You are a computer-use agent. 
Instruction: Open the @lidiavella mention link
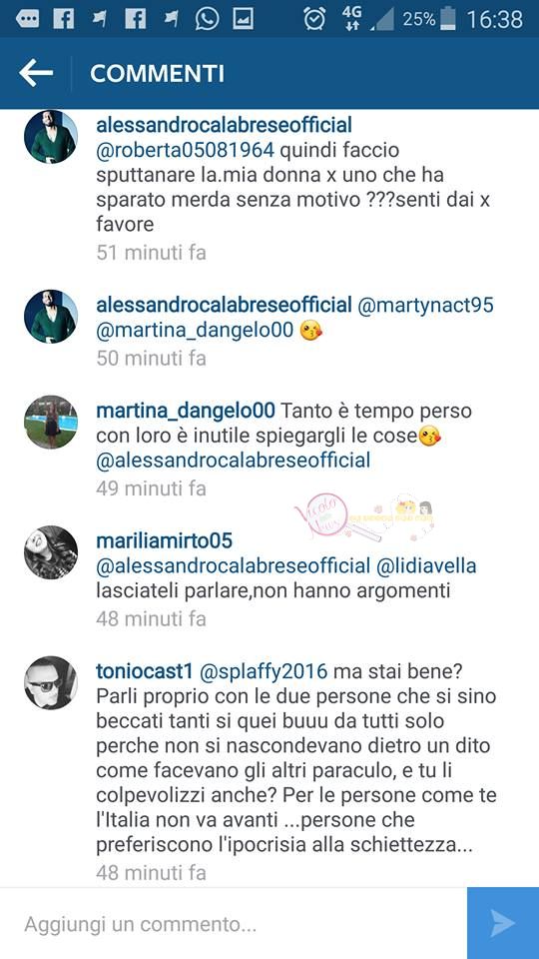click(426, 566)
